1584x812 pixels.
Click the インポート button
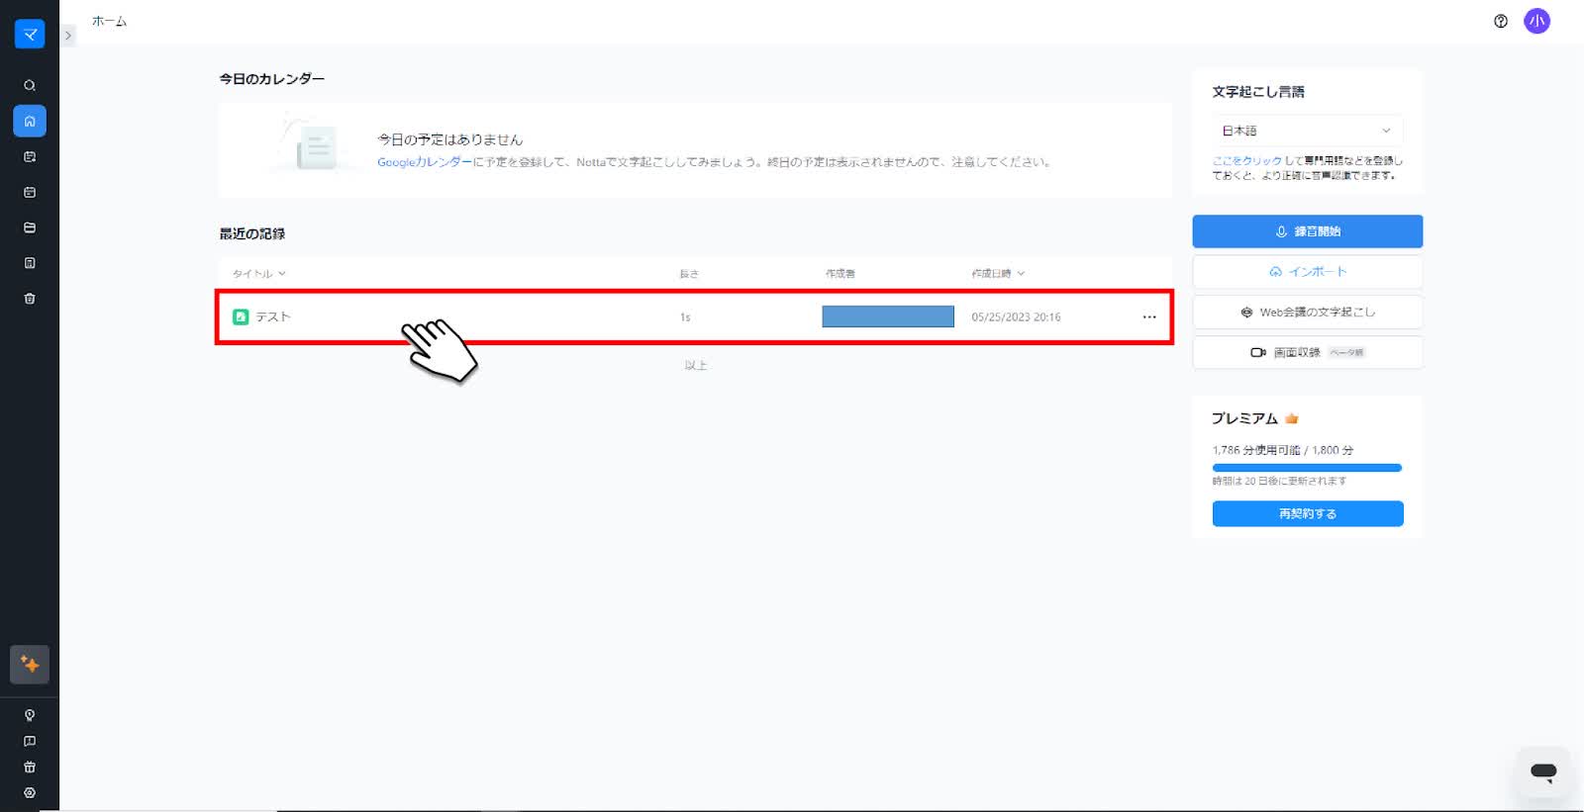[1307, 272]
